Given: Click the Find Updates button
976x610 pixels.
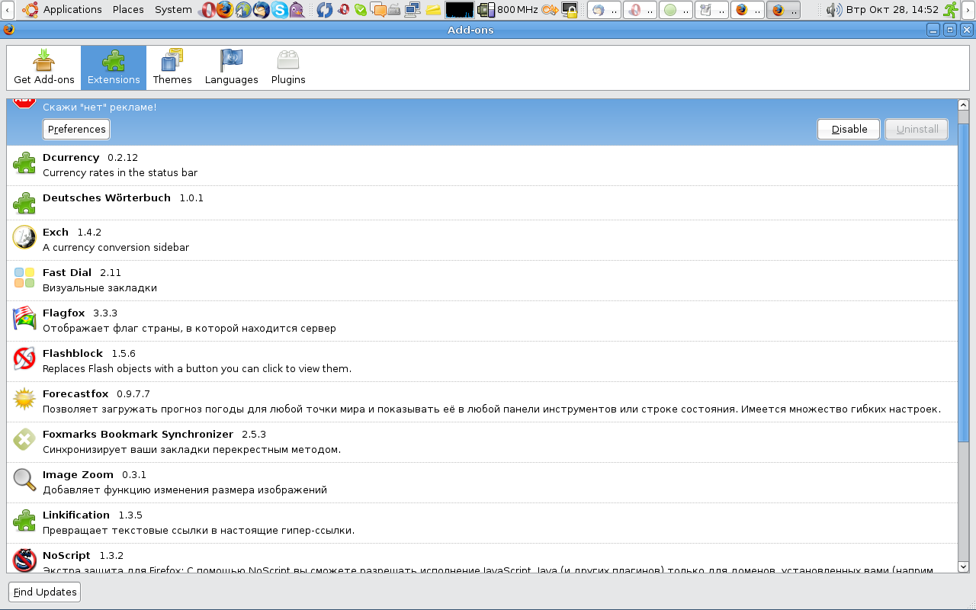Looking at the screenshot, I should (44, 592).
